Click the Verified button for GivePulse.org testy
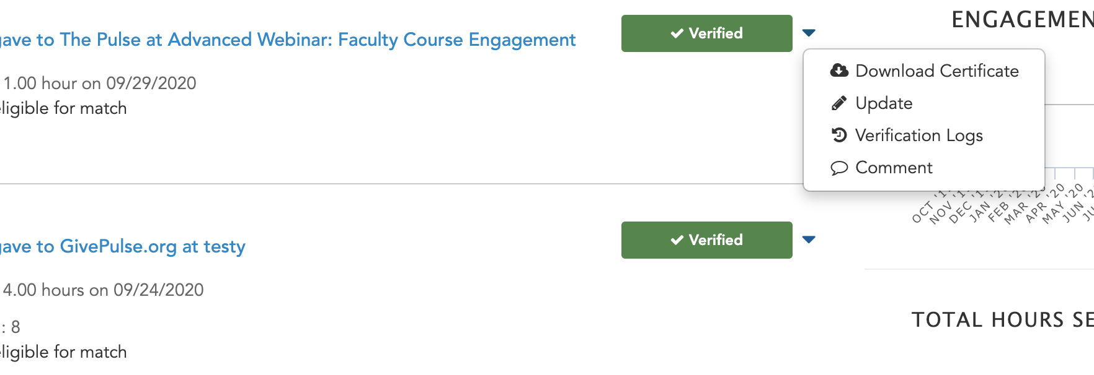Viewport: 1094px width, 375px height. click(707, 240)
